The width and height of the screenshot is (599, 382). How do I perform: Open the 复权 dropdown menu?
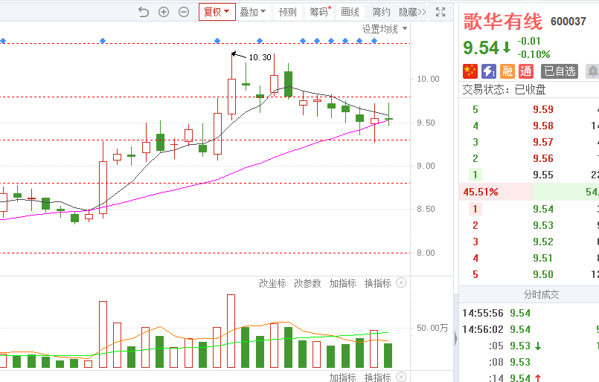click(217, 12)
